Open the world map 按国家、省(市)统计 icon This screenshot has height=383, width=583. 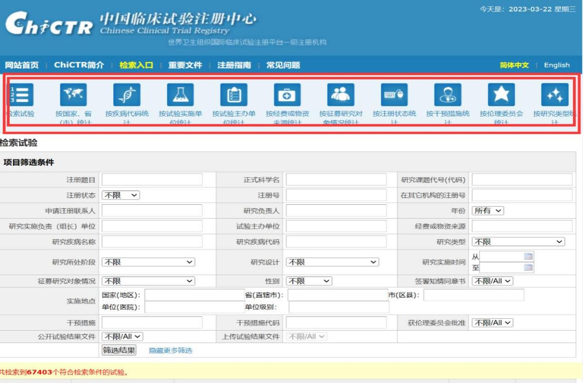click(x=73, y=95)
